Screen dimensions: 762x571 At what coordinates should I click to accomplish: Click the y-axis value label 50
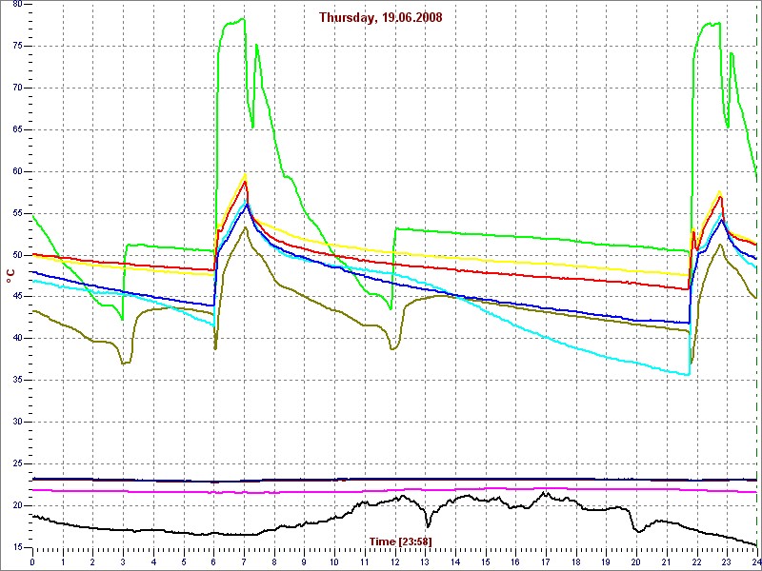(18, 255)
